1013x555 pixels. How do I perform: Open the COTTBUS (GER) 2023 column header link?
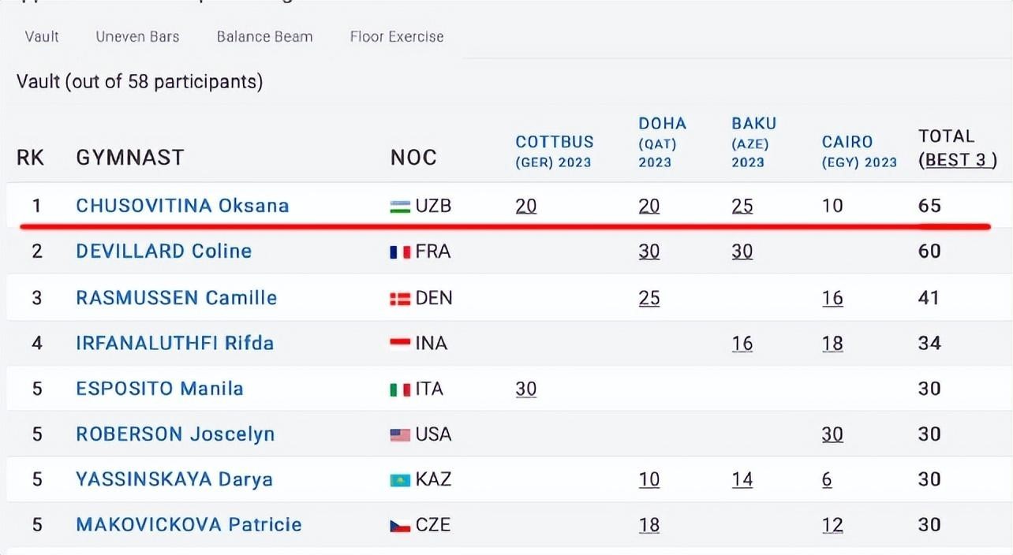coord(555,151)
